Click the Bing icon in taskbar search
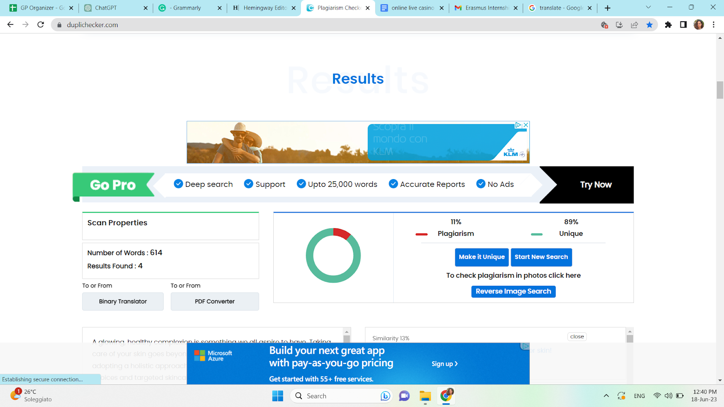 tap(385, 396)
